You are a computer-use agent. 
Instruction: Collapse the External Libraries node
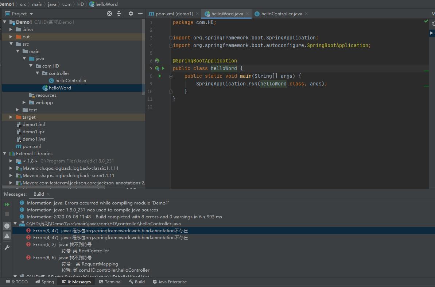click(5, 154)
